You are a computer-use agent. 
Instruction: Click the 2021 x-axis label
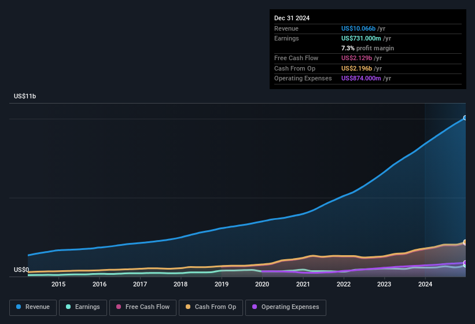point(303,284)
